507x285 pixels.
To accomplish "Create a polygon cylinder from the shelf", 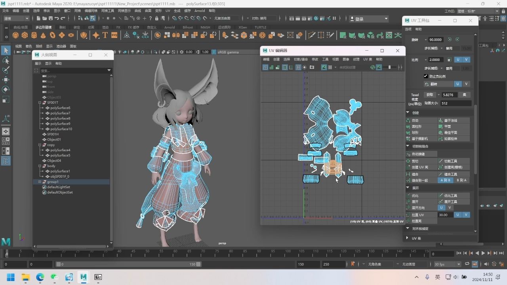I will pos(34,35).
